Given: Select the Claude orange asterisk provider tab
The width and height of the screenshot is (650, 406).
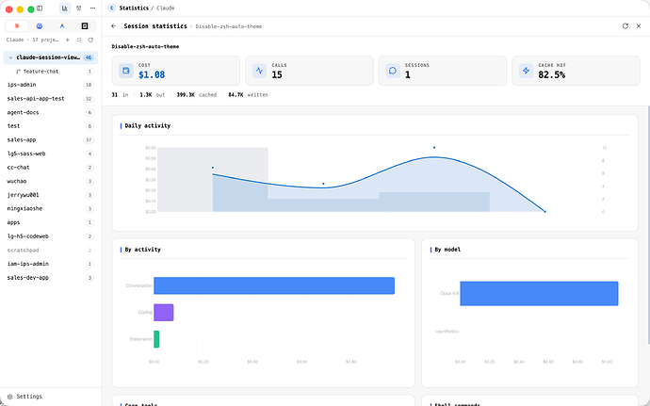Looking at the screenshot, I should 17,26.
